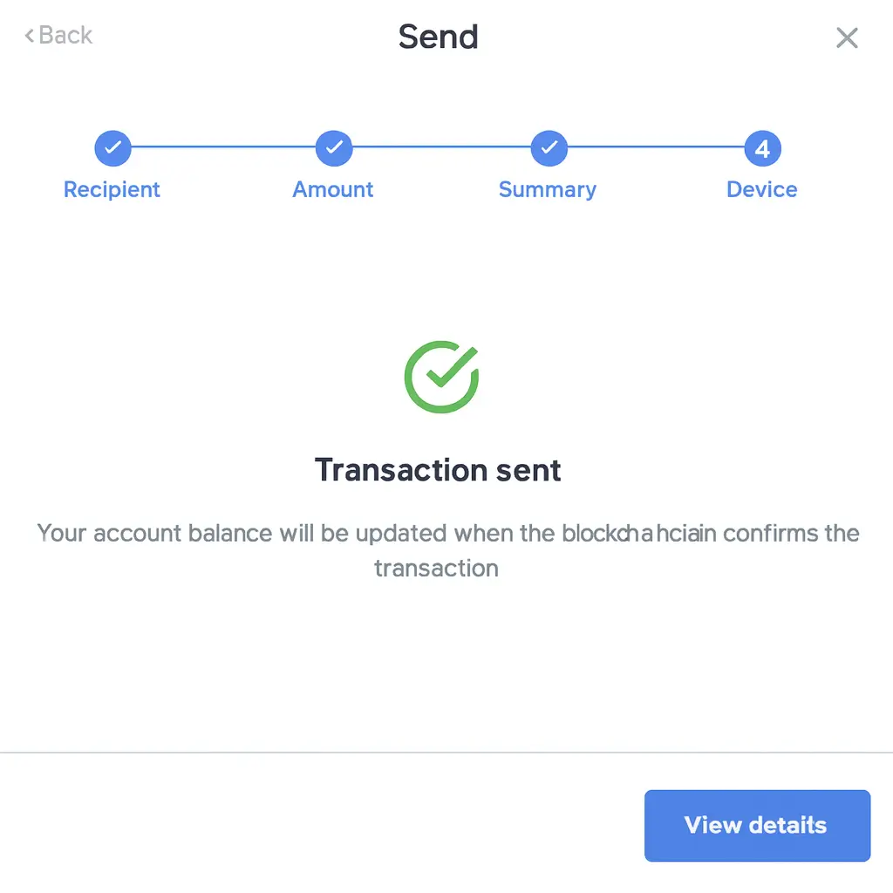The height and width of the screenshot is (893, 893).
Task: Close the Send dialog with the X
Action: tap(847, 37)
